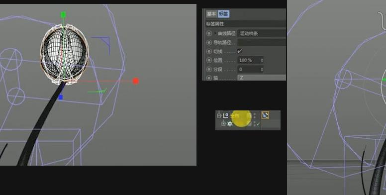Click the red X-axis handle of gizmo

point(136,81)
